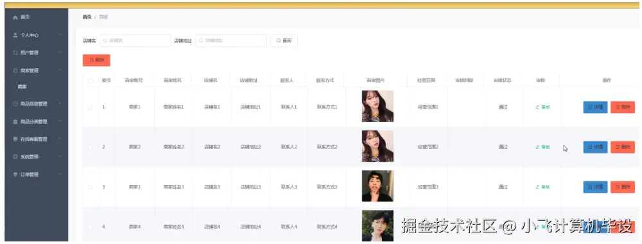
Task: Click the 店铺地址 column header
Action: point(249,81)
